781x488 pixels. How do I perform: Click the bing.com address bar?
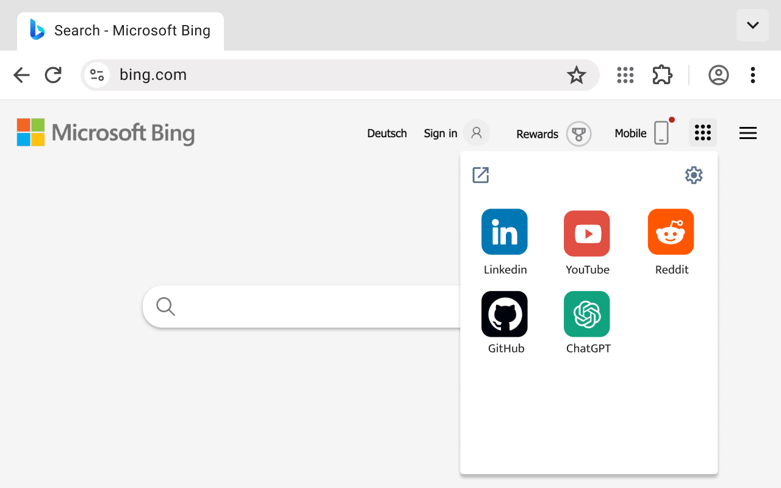click(x=340, y=75)
